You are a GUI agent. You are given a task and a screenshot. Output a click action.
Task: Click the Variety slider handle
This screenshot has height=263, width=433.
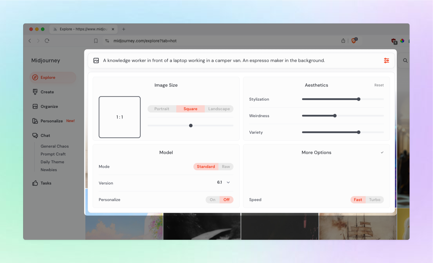point(359,132)
